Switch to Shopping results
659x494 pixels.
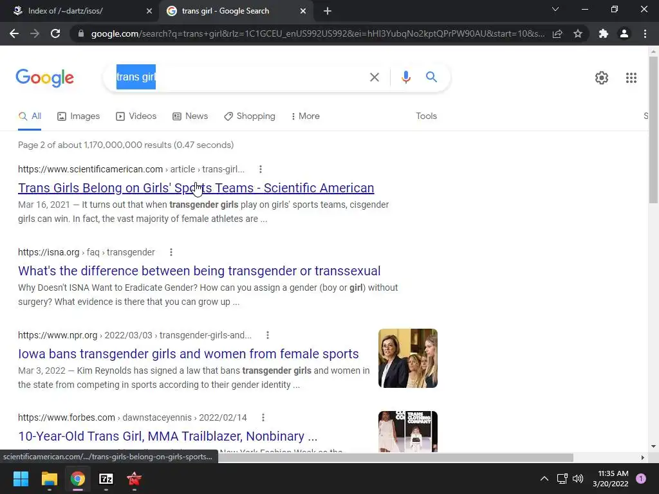click(250, 116)
